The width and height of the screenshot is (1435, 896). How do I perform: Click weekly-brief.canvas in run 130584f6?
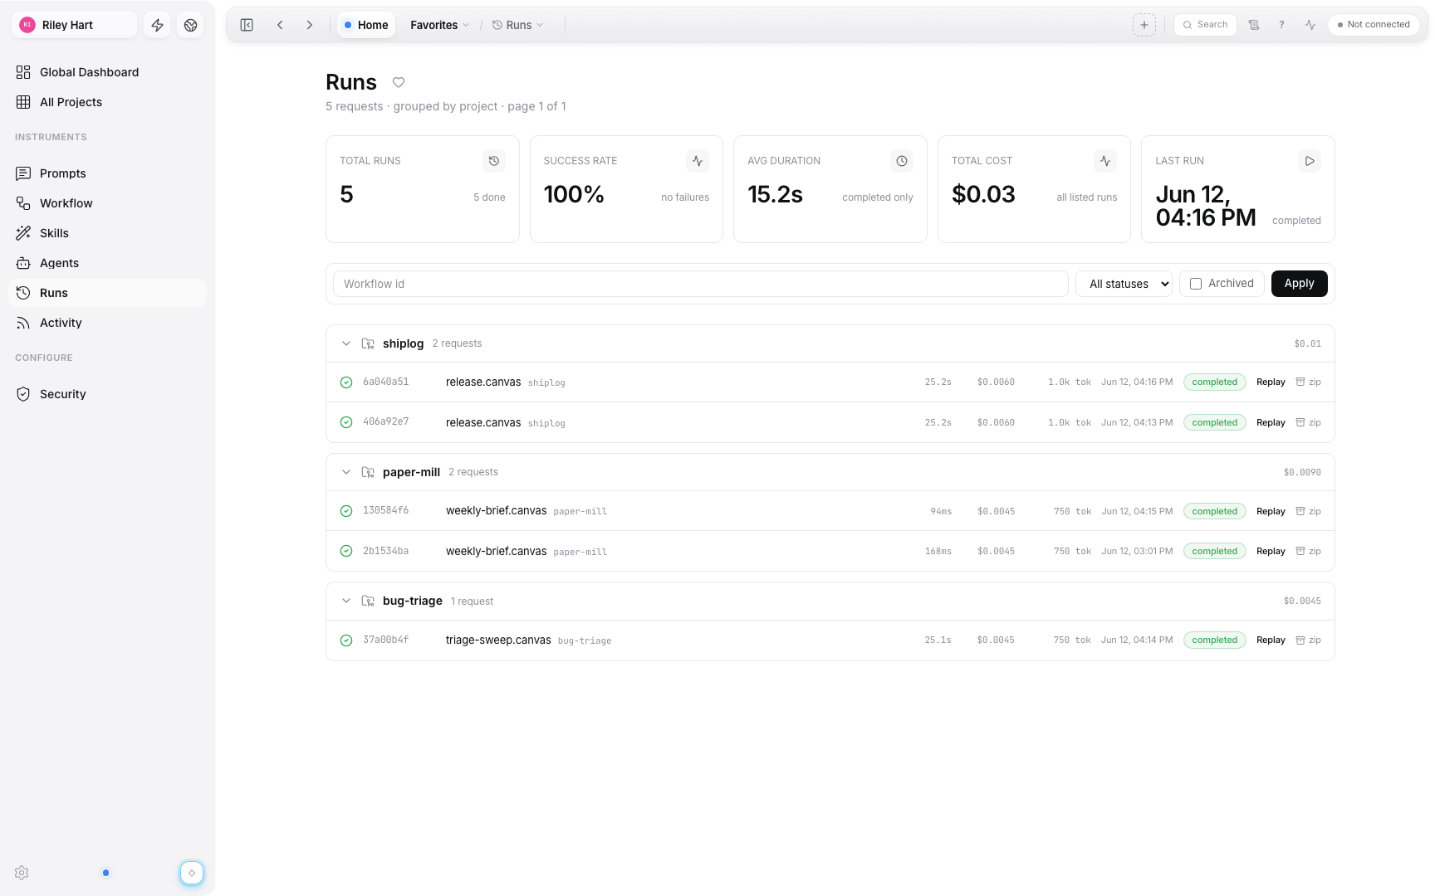[x=496, y=511]
